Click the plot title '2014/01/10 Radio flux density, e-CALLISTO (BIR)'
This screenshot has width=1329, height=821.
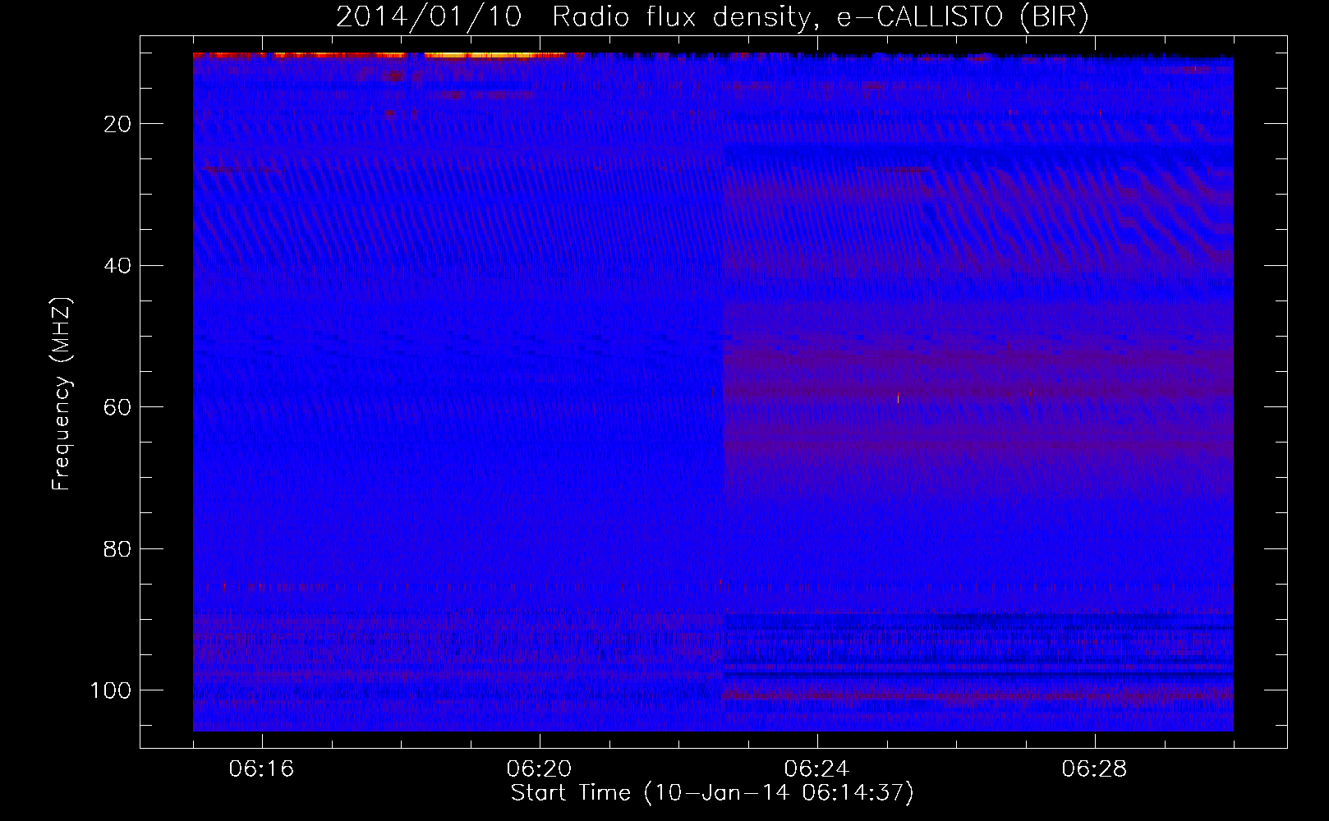coord(712,17)
